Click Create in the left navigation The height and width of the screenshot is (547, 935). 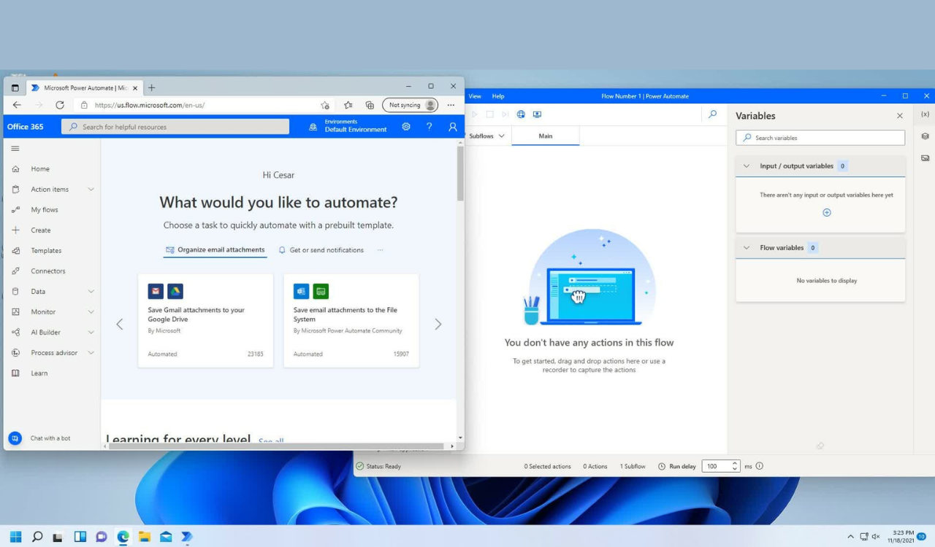click(41, 230)
